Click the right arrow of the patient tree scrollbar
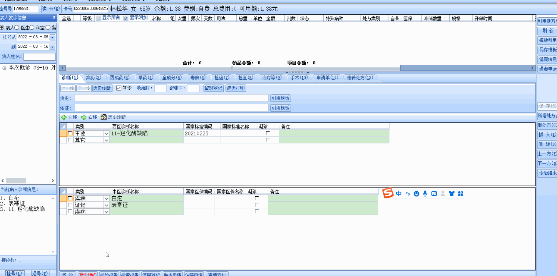 [x=53, y=180]
